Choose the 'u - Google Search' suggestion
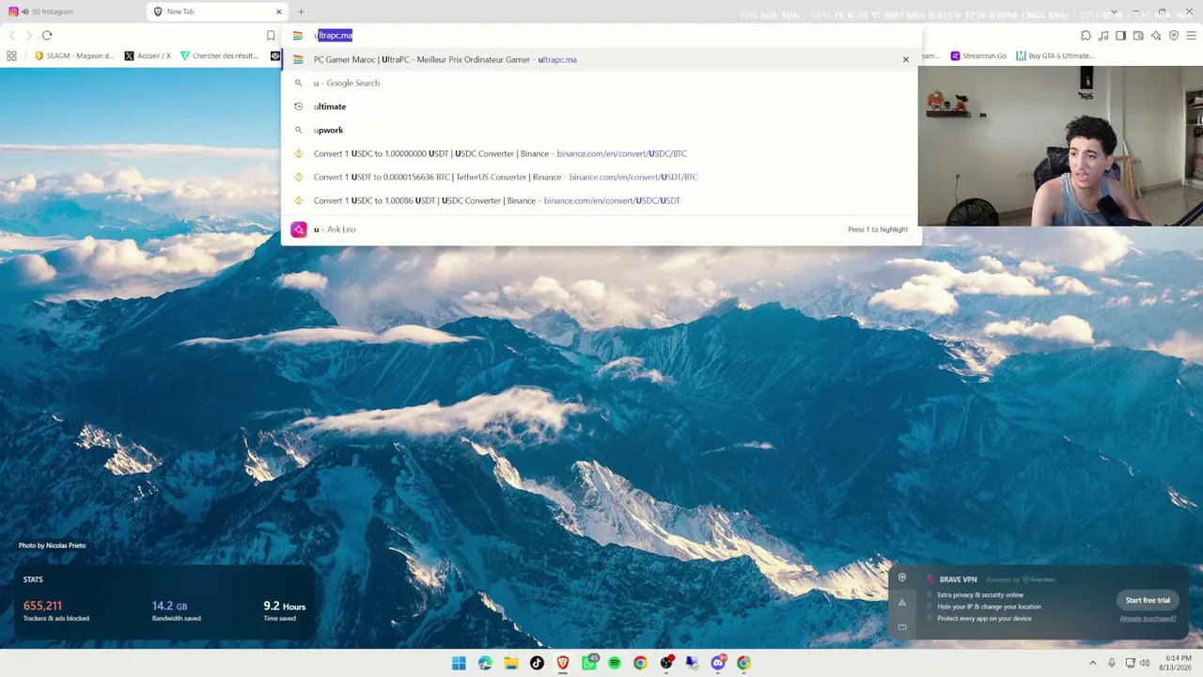The height and width of the screenshot is (677, 1203). click(601, 83)
